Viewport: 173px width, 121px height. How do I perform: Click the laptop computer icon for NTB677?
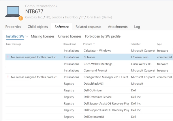(13, 12)
